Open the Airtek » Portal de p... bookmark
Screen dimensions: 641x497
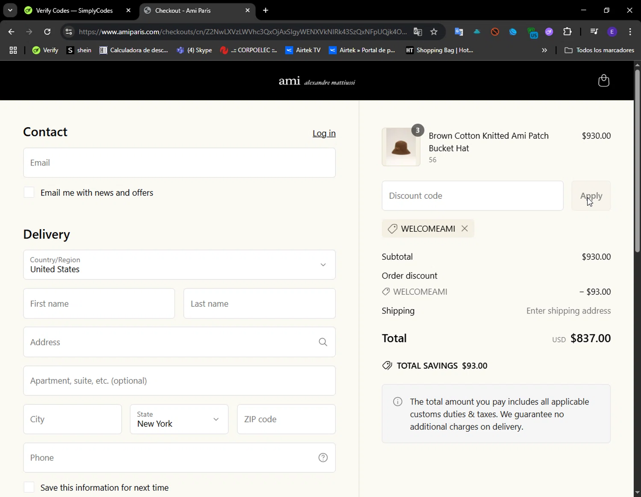(x=362, y=50)
